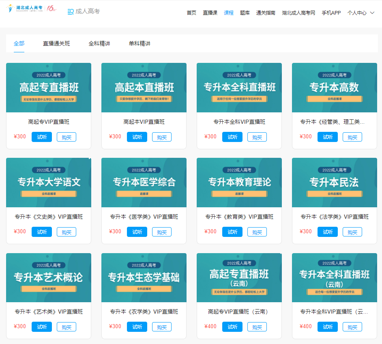
Task: Go to 首页 from the navigation bar
Action: coord(191,13)
